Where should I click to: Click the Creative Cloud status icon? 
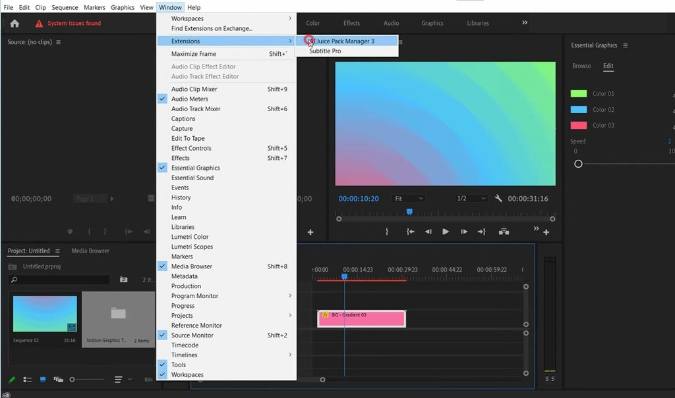[x=6, y=395]
